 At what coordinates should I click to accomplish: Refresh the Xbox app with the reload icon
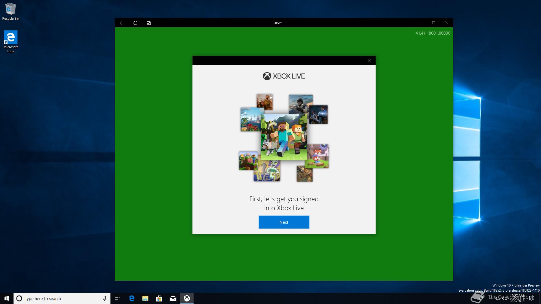pyautogui.click(x=135, y=23)
